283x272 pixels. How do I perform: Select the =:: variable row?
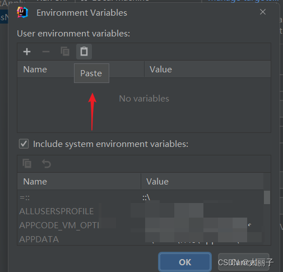[x=141, y=197]
